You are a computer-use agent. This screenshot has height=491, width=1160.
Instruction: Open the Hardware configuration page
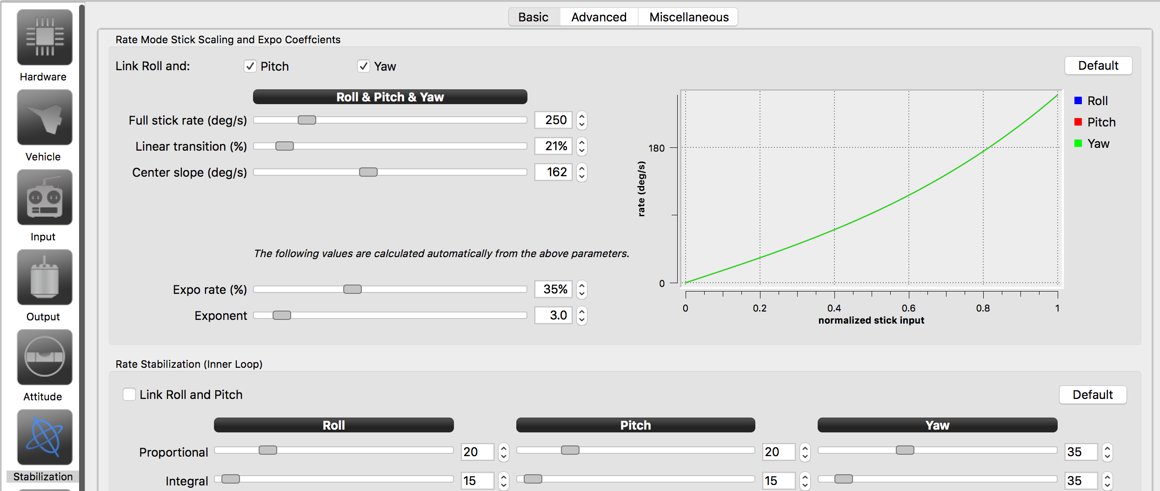pyautogui.click(x=44, y=38)
